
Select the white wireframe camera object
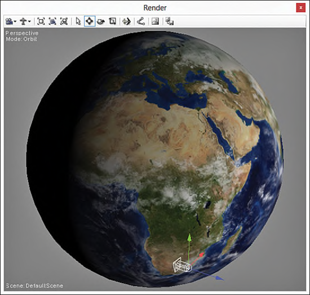(182, 265)
